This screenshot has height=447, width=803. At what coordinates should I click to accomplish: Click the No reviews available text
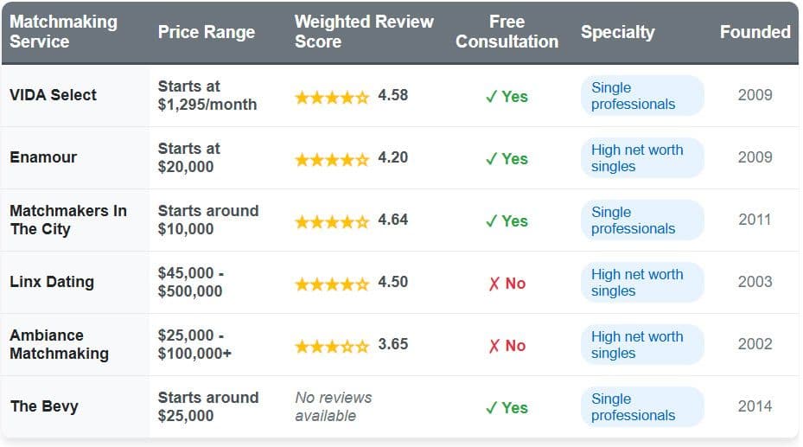(333, 406)
